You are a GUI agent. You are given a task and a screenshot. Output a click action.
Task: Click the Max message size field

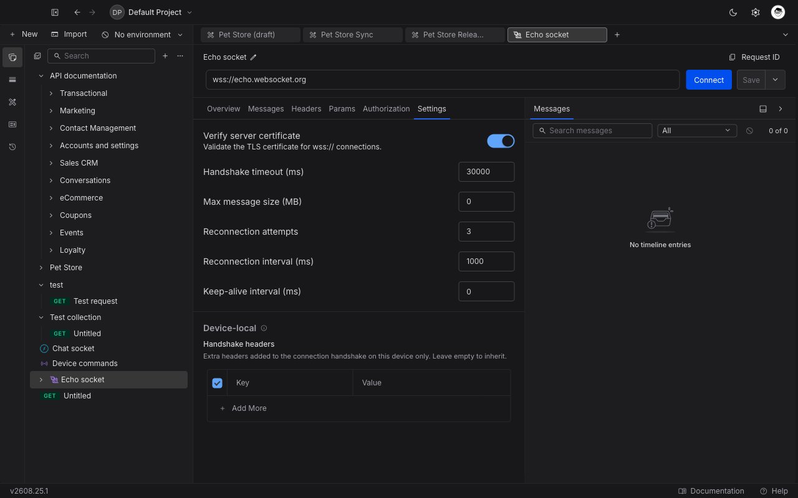486,202
